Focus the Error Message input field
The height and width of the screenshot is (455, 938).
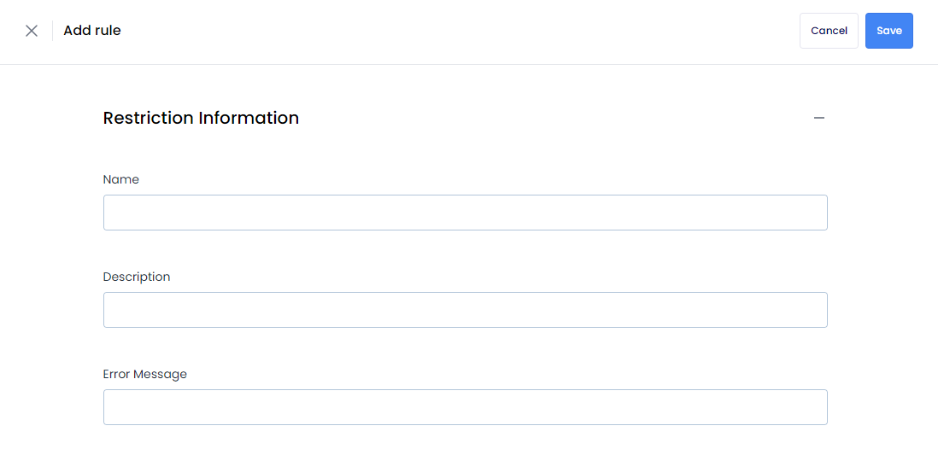[x=466, y=407]
